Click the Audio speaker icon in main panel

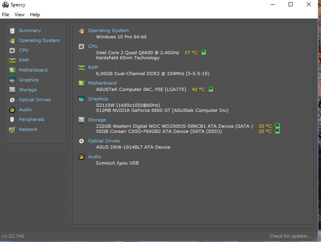pos(81,157)
